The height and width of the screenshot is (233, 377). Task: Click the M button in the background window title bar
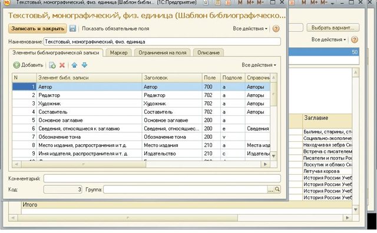pos(304,2)
